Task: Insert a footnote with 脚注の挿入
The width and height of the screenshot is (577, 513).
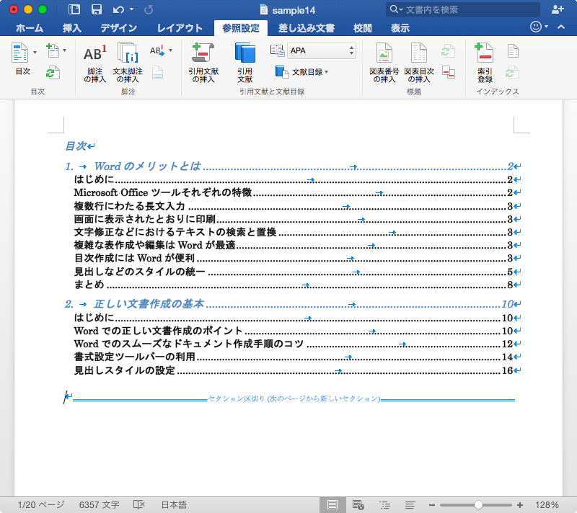Action: click(x=95, y=63)
